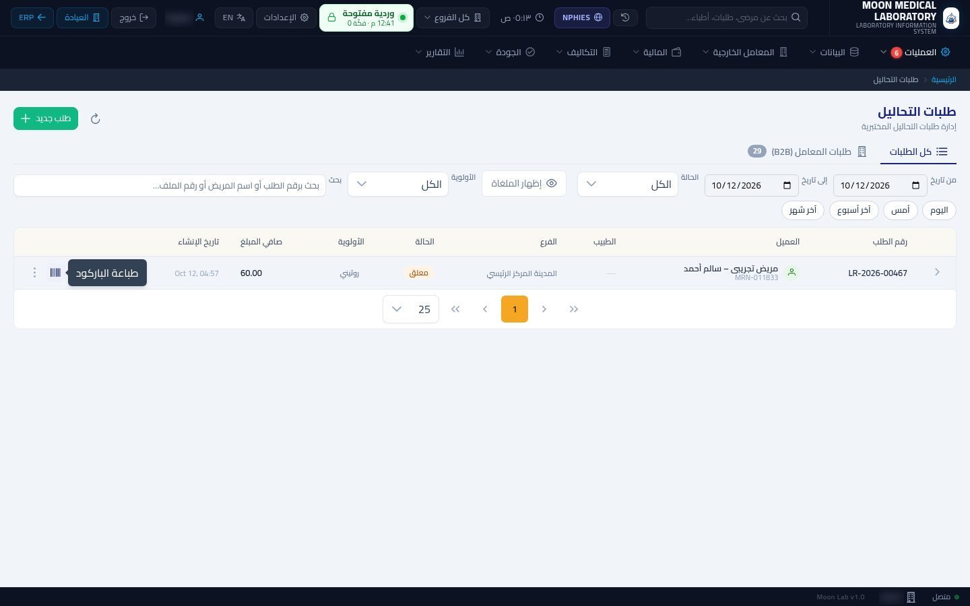
Task: Click the order search input field
Action: (x=170, y=185)
